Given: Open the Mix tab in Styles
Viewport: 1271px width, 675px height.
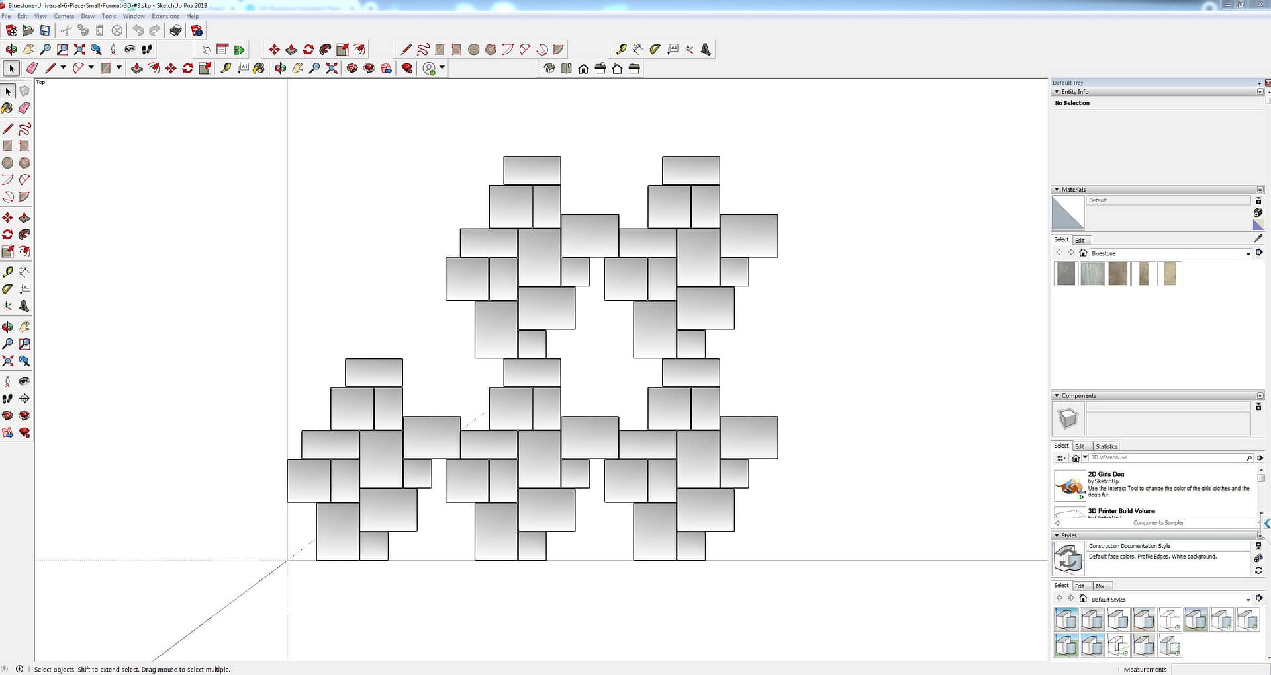Looking at the screenshot, I should 1100,586.
